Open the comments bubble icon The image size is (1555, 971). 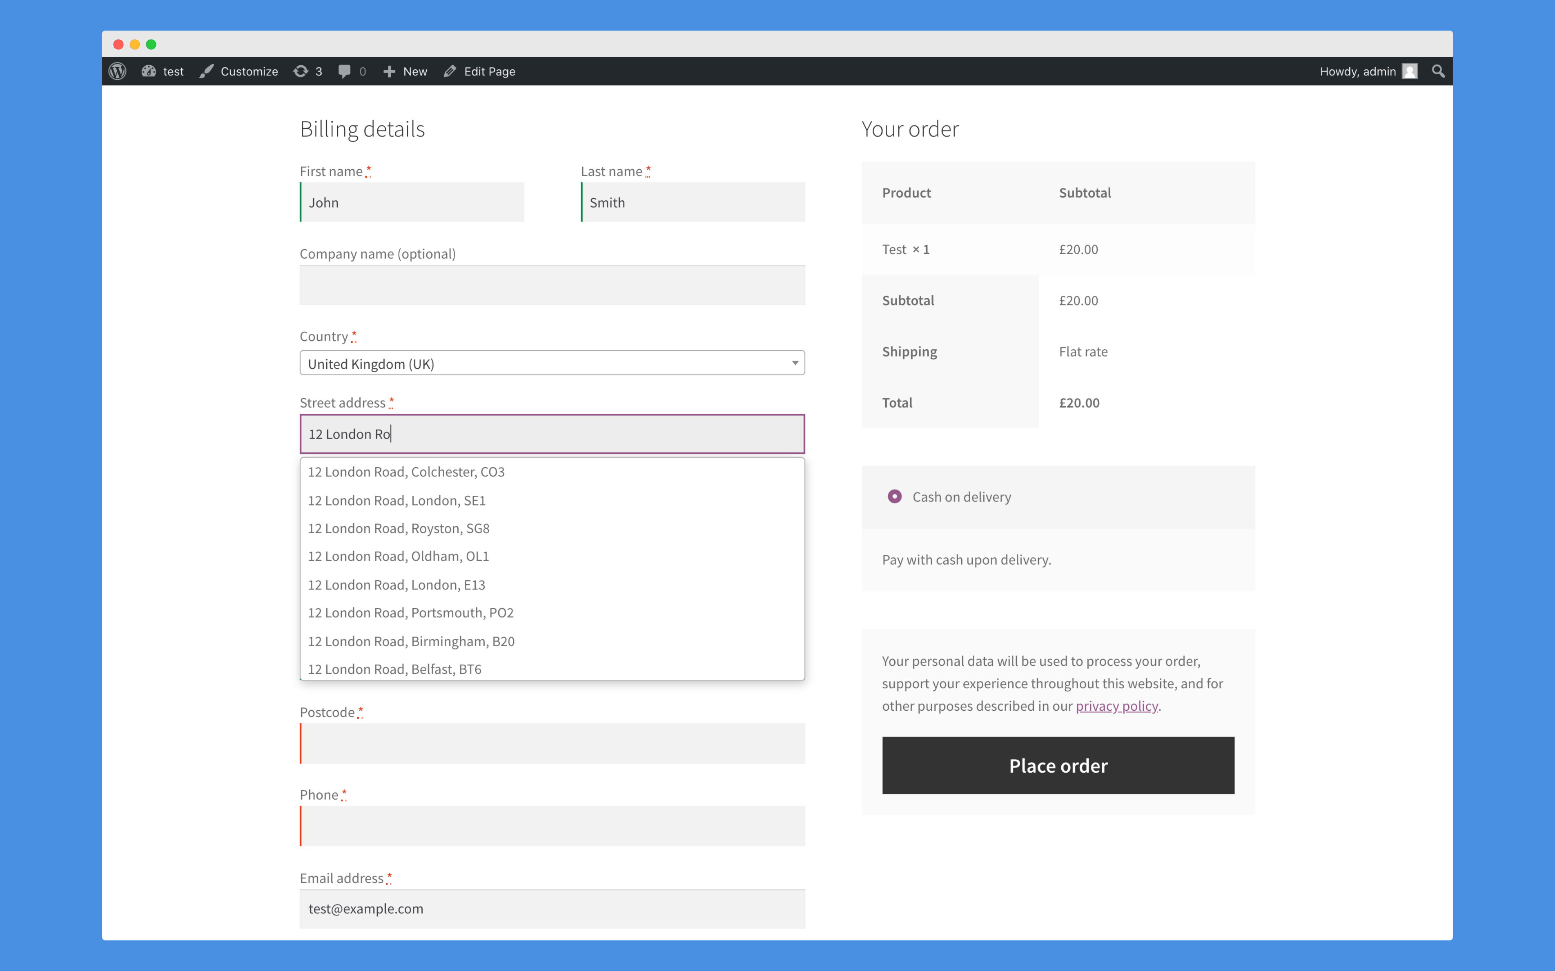344,71
